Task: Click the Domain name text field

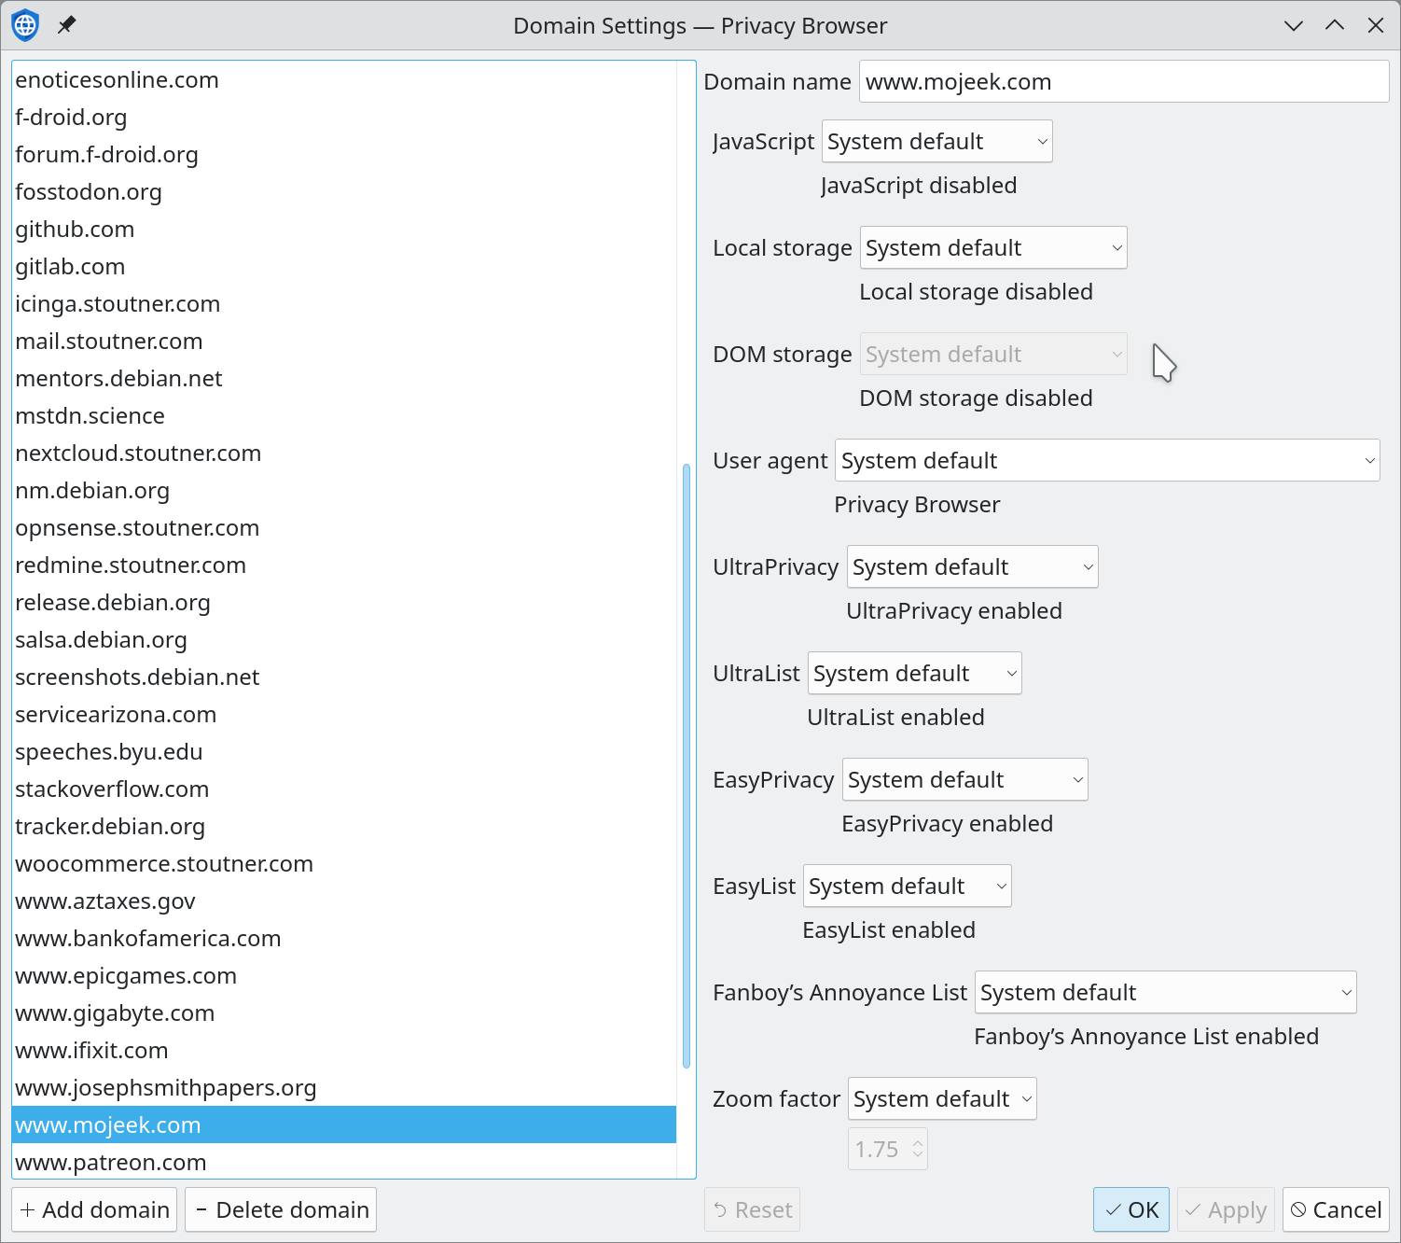Action: (1124, 81)
